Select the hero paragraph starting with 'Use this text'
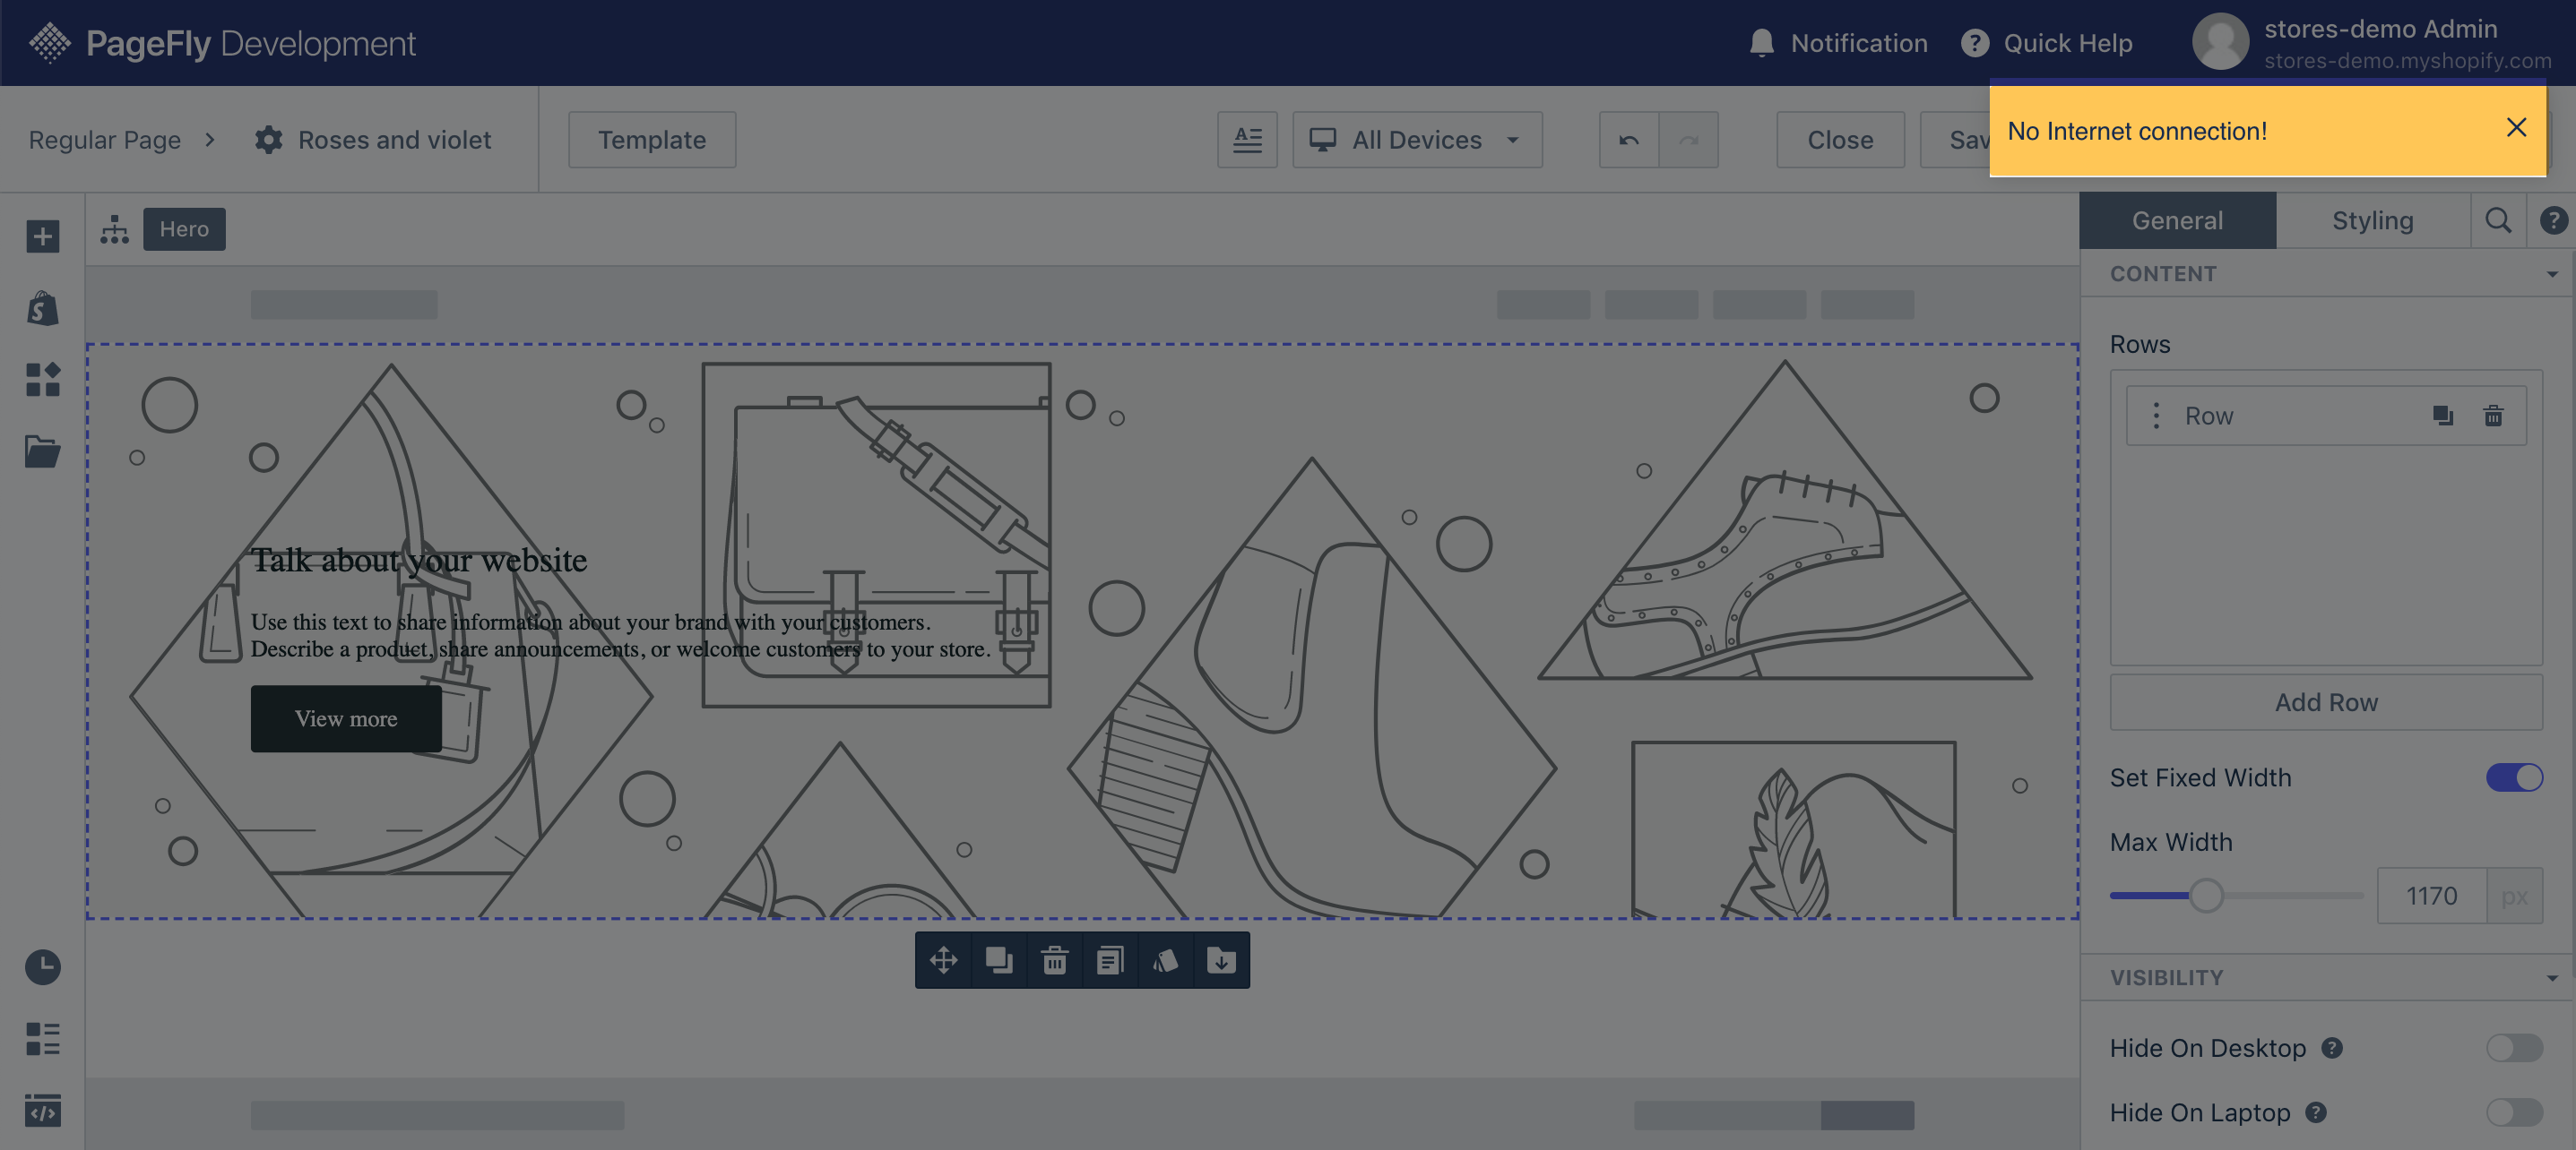This screenshot has height=1150, width=2576. (620, 635)
